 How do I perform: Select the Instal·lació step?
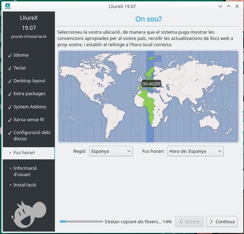[x=25, y=185]
